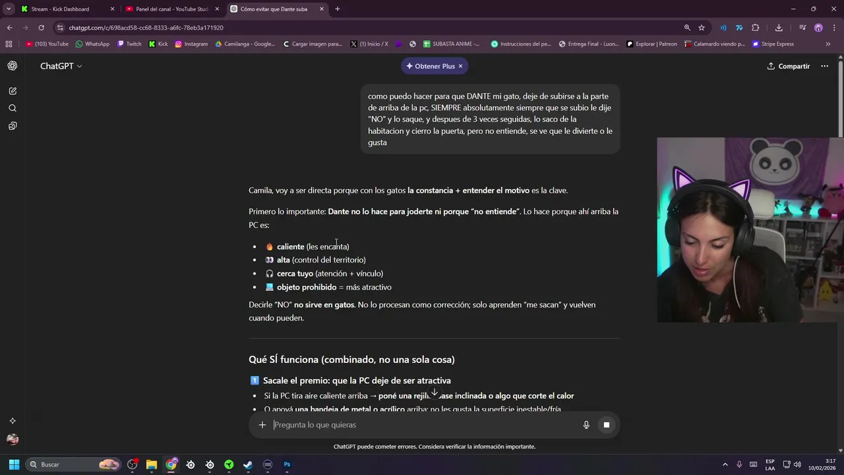Open the browser extensions puzzle icon
The image size is (844, 475).
(x=756, y=28)
